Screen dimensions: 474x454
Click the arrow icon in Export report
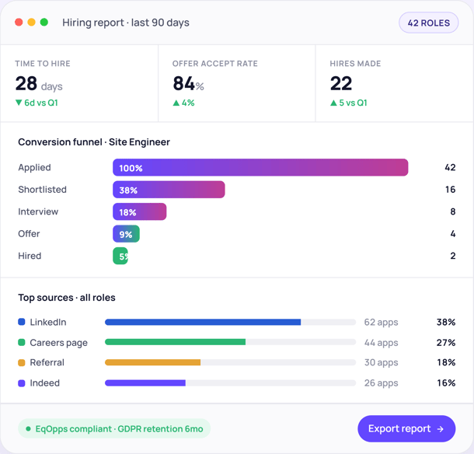click(441, 429)
